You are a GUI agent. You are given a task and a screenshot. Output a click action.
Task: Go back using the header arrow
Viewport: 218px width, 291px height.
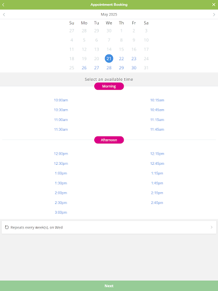click(3, 5)
